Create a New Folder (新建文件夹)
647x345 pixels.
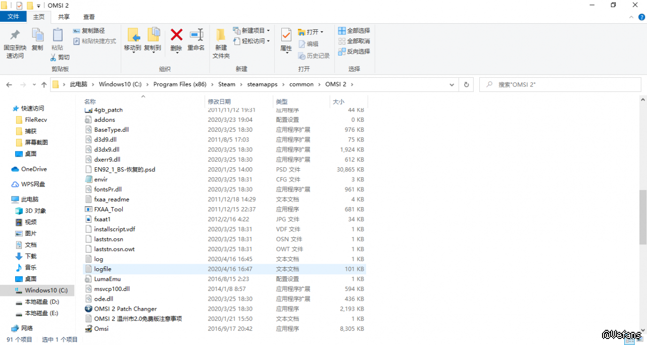point(221,43)
